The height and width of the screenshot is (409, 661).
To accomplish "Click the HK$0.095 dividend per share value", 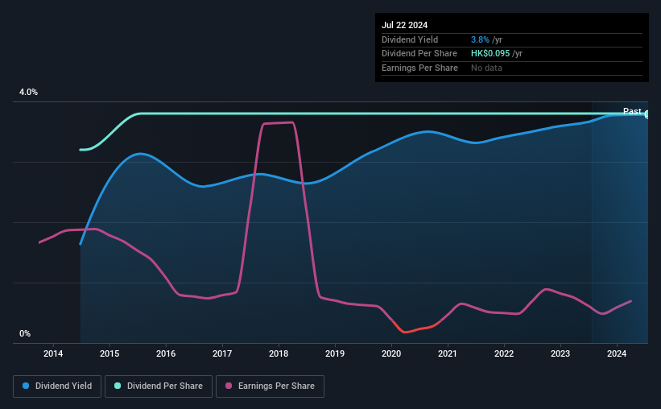I will 490,54.
